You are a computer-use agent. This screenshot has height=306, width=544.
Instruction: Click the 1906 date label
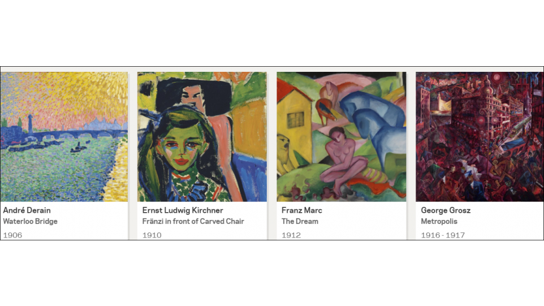[12, 235]
